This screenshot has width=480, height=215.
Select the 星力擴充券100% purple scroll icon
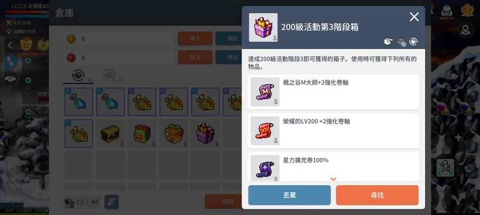tap(265, 168)
